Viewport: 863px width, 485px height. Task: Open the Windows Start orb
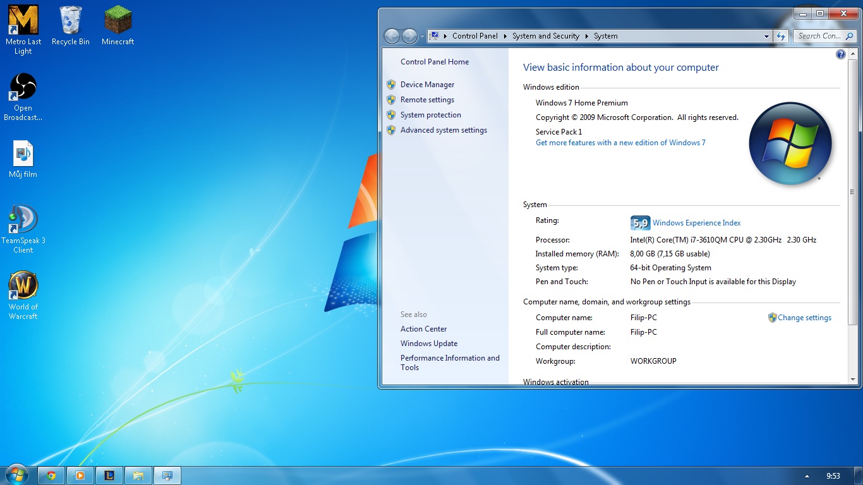pyautogui.click(x=16, y=475)
